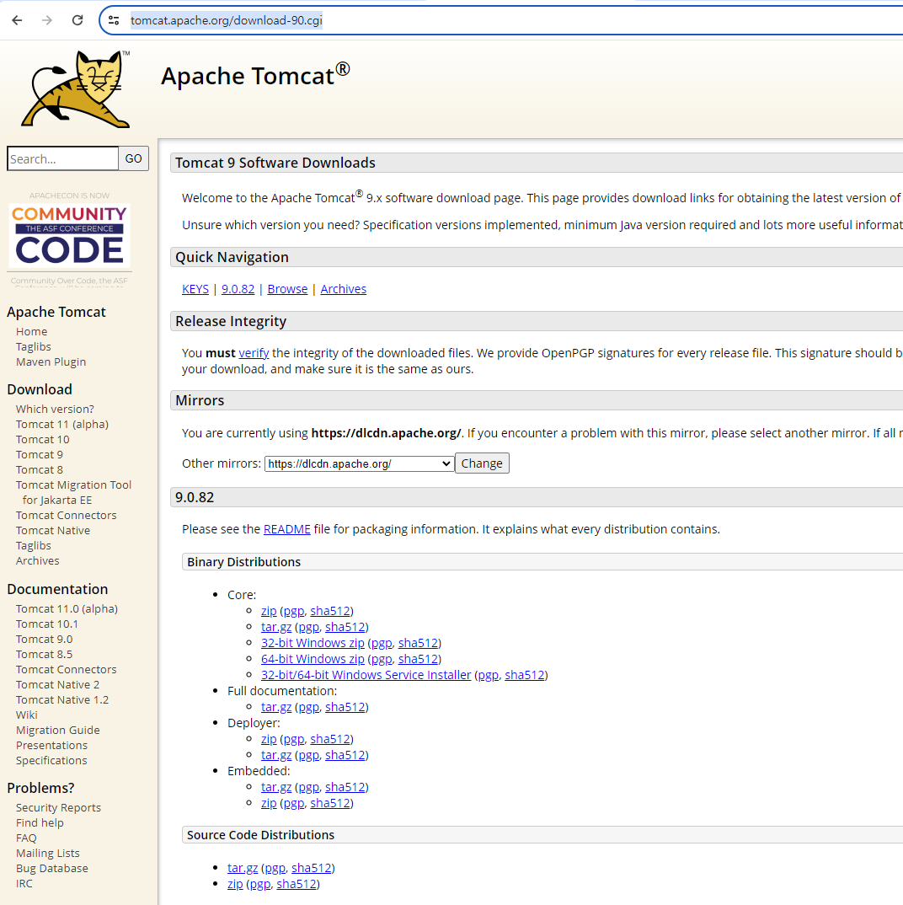Open the Wiki sidebar link
Image resolution: width=903 pixels, height=905 pixels.
click(x=27, y=715)
